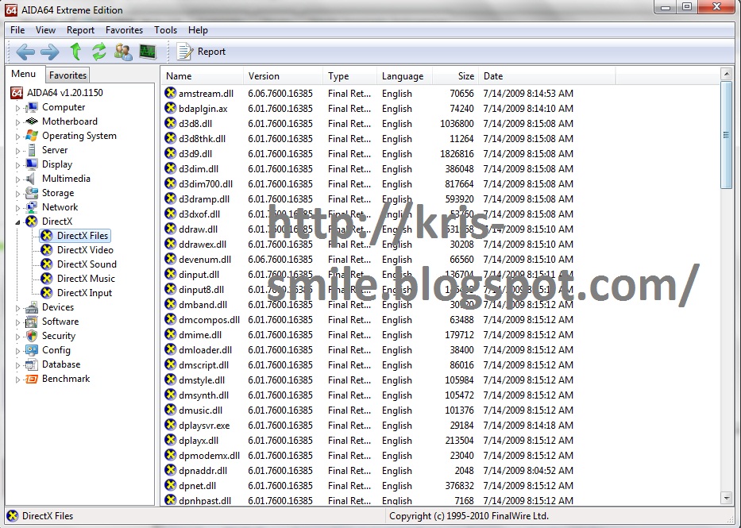
Task: Sort by the Date column header
Action: pos(546,76)
